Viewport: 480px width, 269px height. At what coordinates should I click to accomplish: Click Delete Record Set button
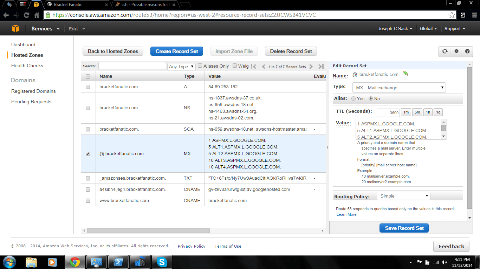click(x=291, y=51)
